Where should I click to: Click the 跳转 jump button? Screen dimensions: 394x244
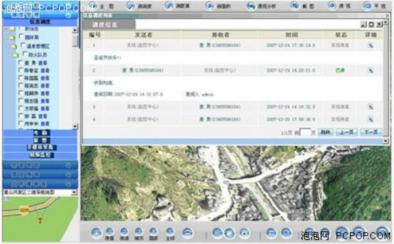pos(326,132)
